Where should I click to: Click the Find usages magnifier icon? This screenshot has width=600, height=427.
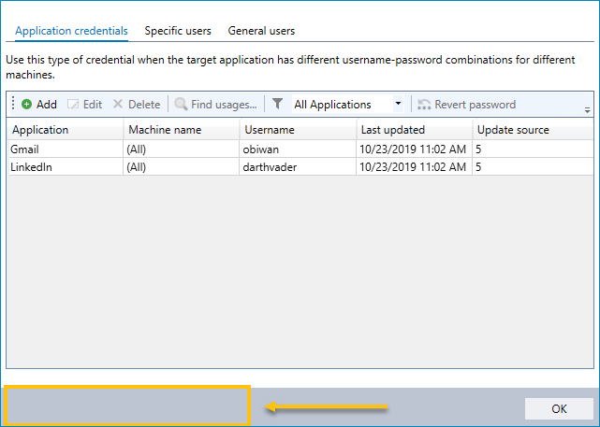181,104
